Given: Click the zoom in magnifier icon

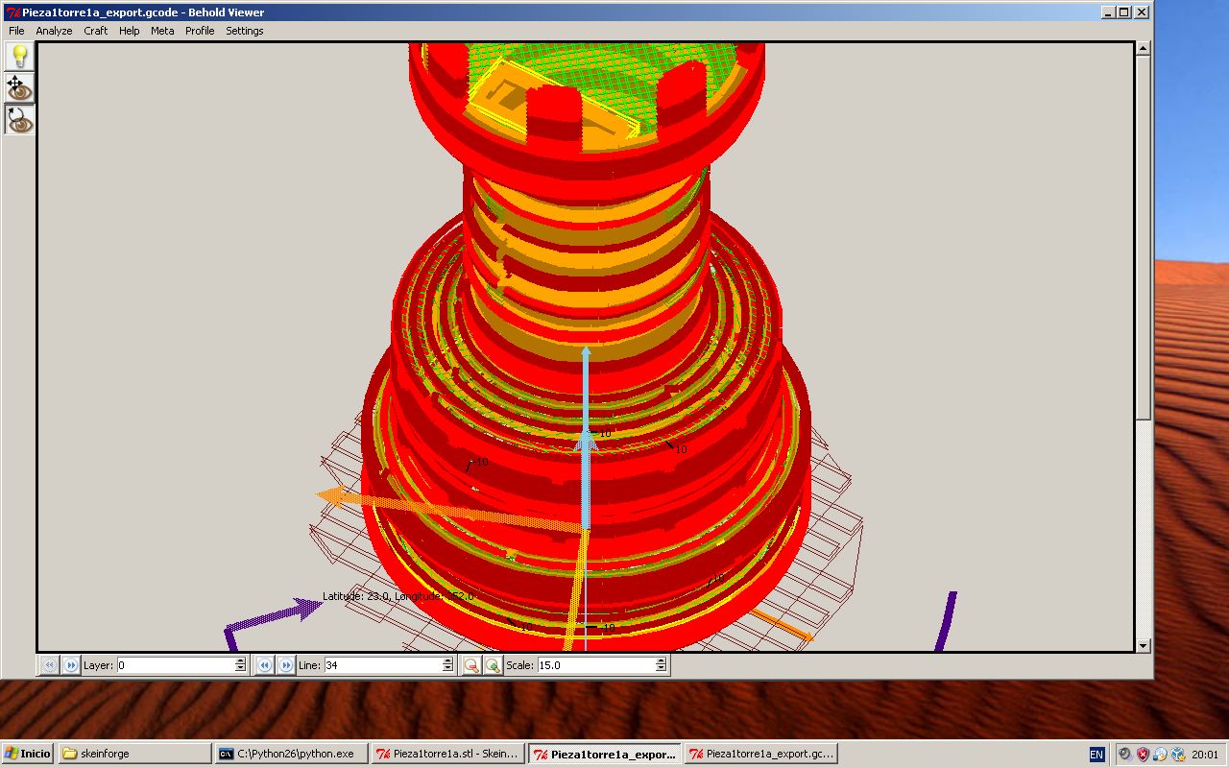Looking at the screenshot, I should [493, 665].
